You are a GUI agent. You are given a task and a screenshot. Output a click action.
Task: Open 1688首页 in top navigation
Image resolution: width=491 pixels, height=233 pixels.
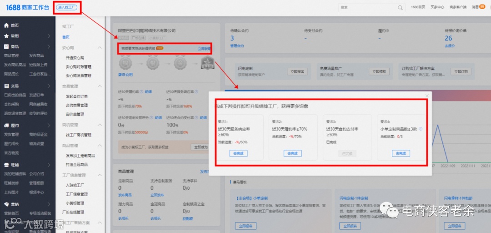tap(418, 7)
